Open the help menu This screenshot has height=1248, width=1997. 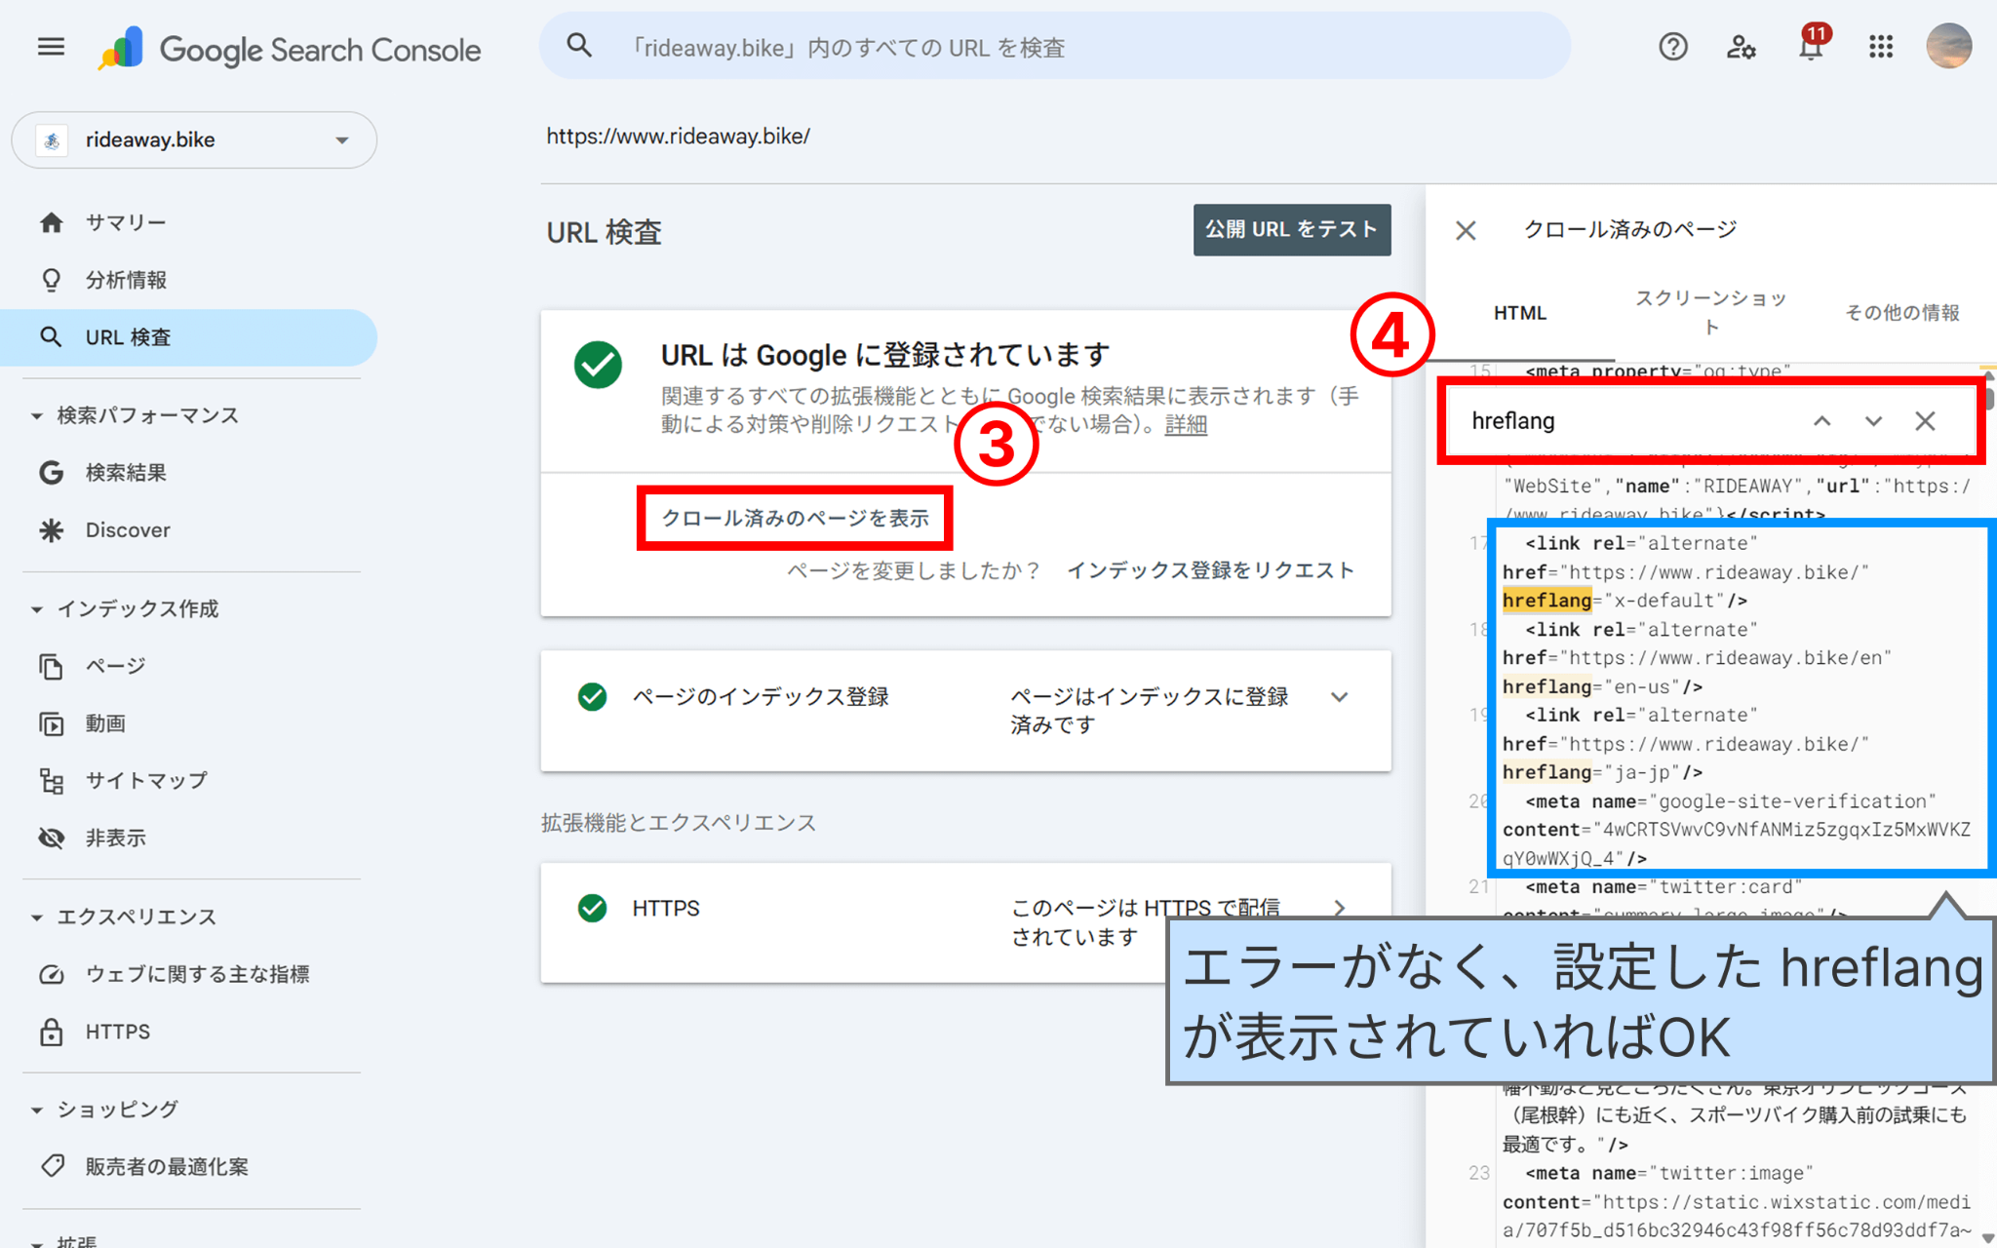click(1673, 46)
